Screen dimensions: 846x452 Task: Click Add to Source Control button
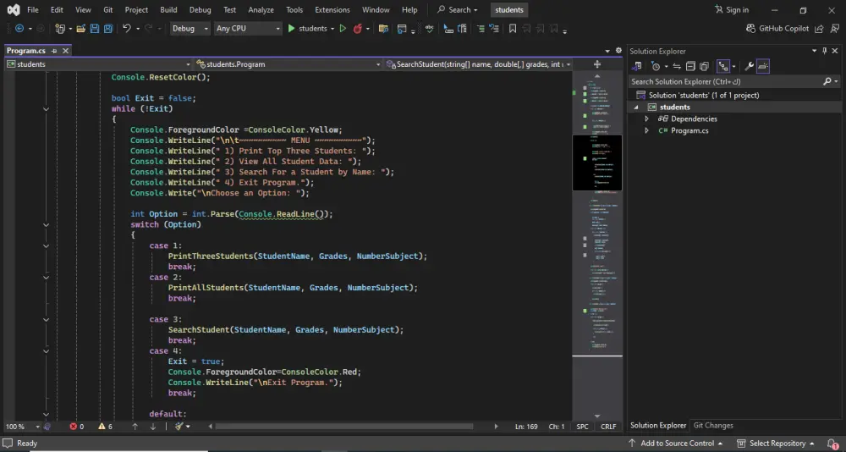coord(675,444)
